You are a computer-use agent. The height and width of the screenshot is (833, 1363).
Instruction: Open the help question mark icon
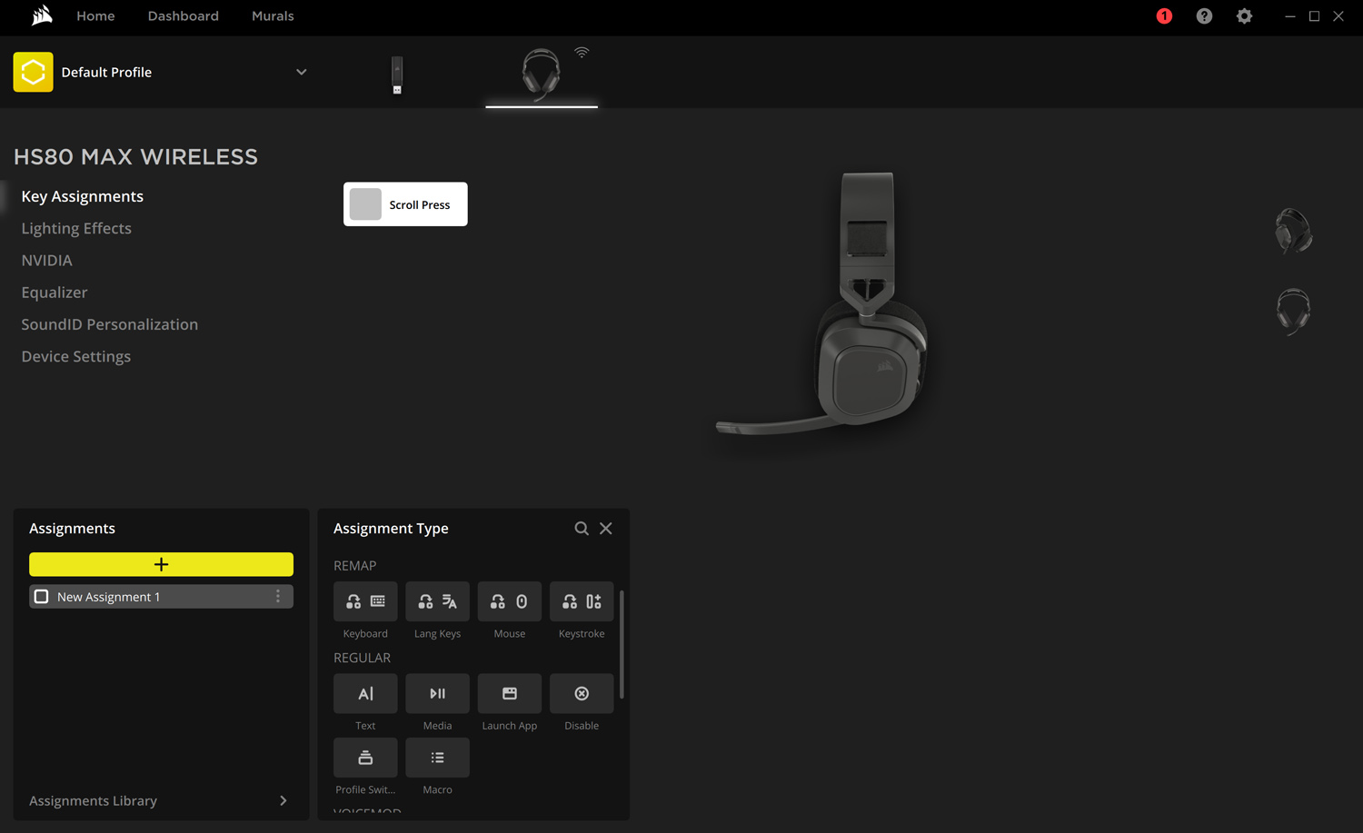(1204, 16)
